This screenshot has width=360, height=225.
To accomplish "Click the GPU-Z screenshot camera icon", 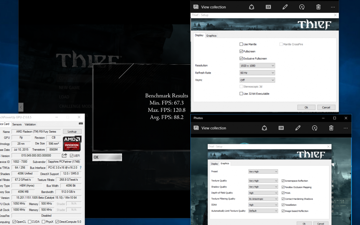I will click(x=80, y=124).
